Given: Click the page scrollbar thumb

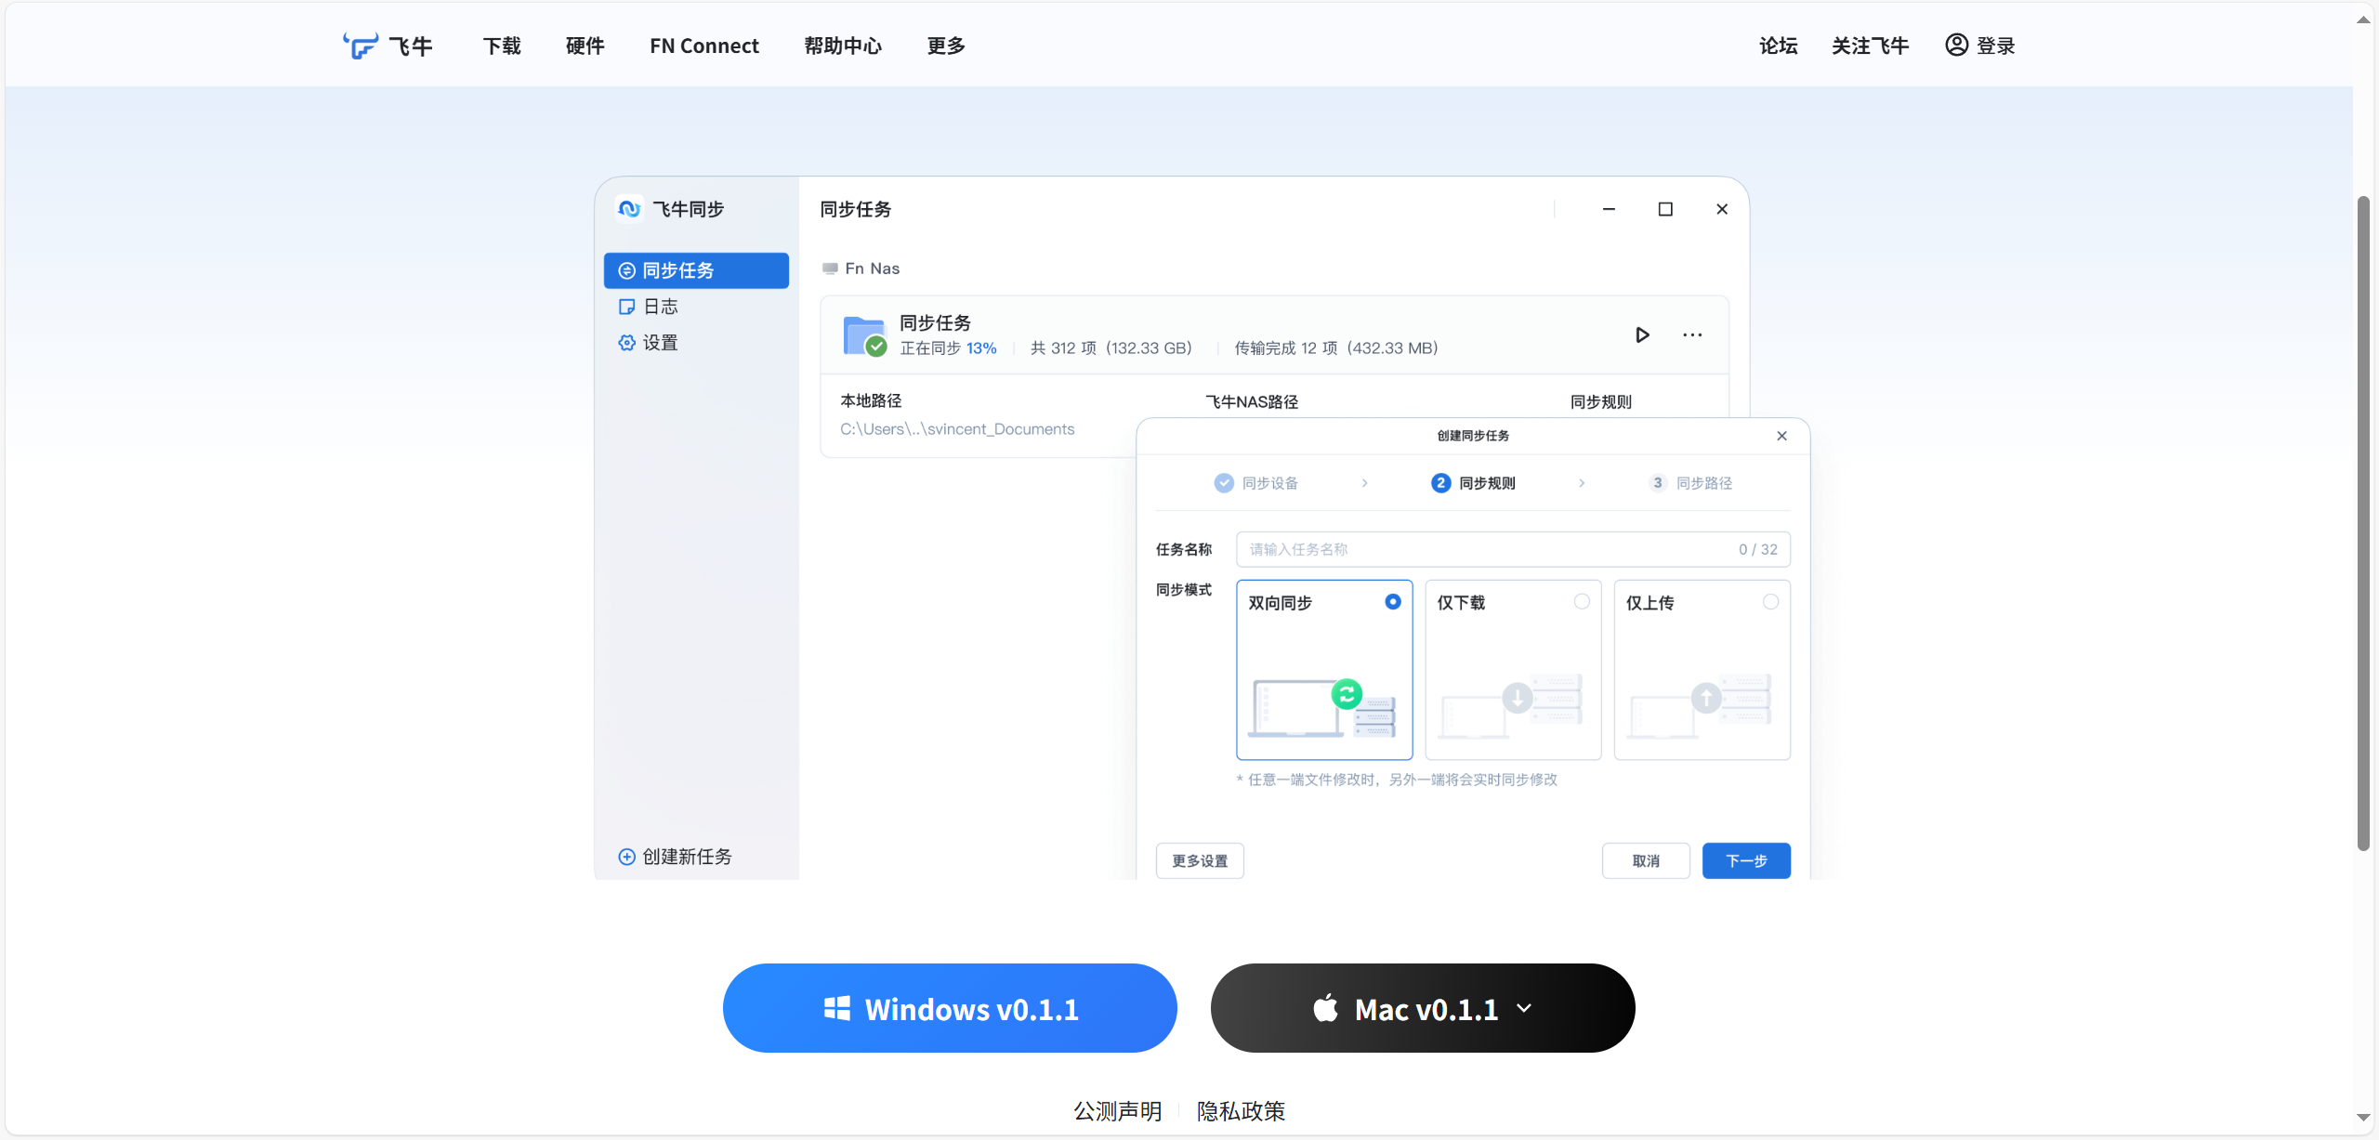Looking at the screenshot, I should (x=2363, y=523).
